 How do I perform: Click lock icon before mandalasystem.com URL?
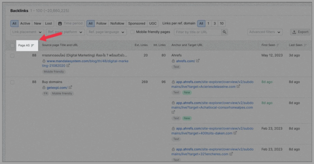pyautogui.click(x=44, y=61)
